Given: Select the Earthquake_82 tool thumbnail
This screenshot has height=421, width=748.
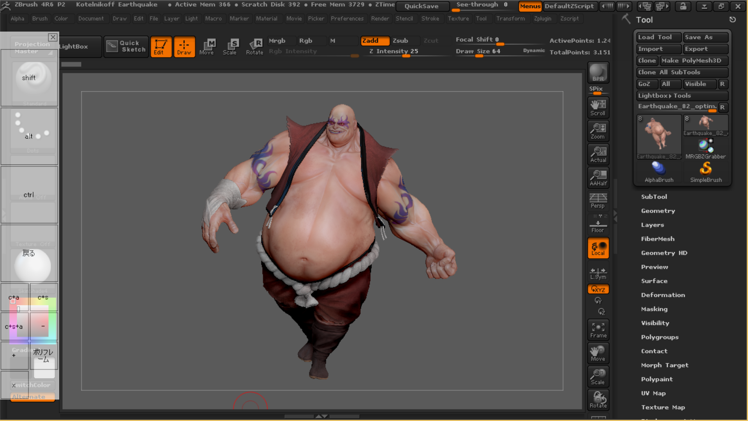Looking at the screenshot, I should point(658,136).
